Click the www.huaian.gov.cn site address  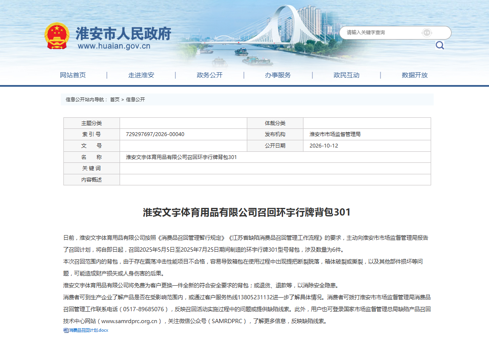pos(114,46)
